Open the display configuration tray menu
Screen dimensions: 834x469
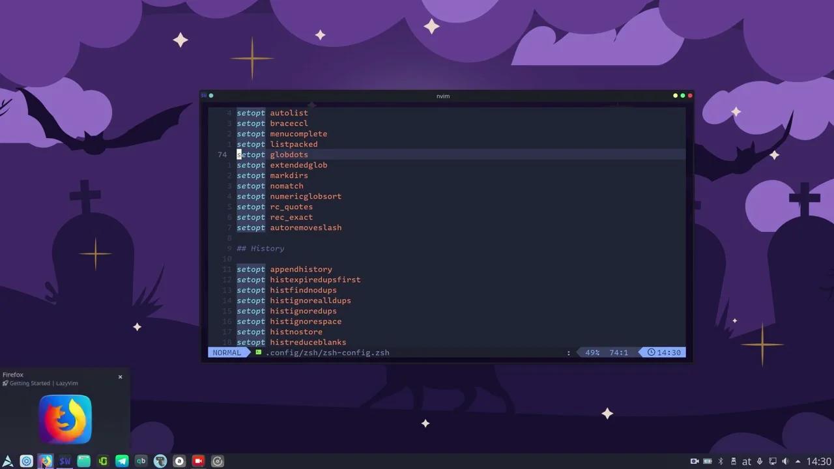tap(773, 461)
